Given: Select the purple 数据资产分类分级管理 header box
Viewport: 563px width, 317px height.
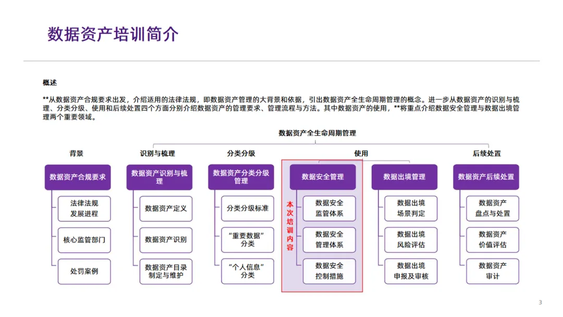Looking at the screenshot, I should [x=241, y=177].
